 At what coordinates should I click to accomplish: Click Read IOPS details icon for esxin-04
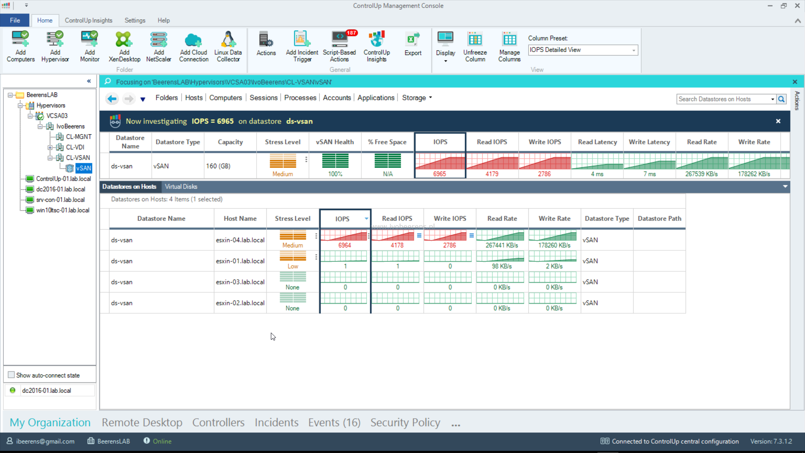tap(419, 235)
